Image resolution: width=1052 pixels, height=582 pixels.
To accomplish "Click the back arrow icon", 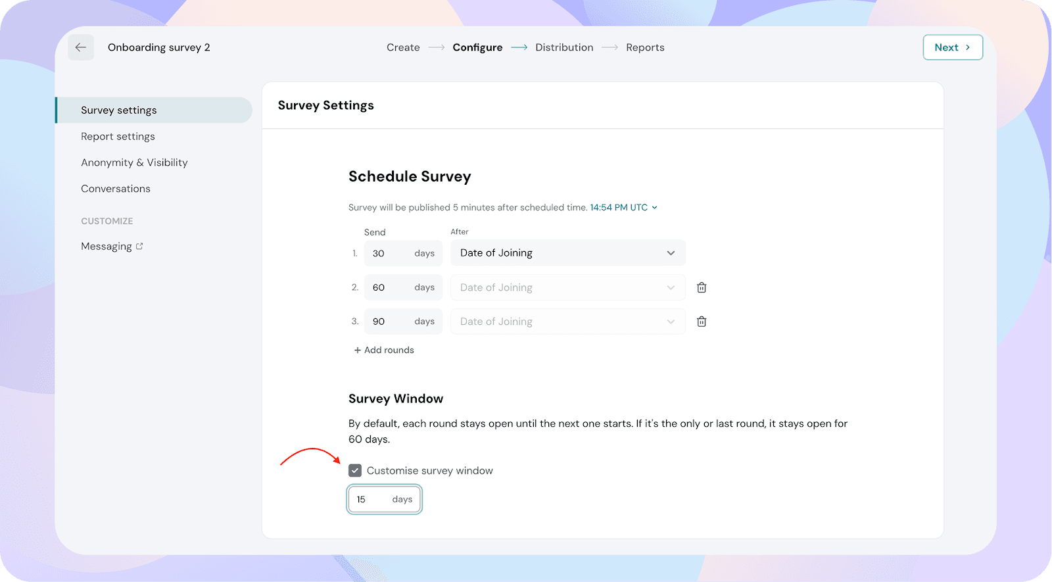I will [x=81, y=47].
